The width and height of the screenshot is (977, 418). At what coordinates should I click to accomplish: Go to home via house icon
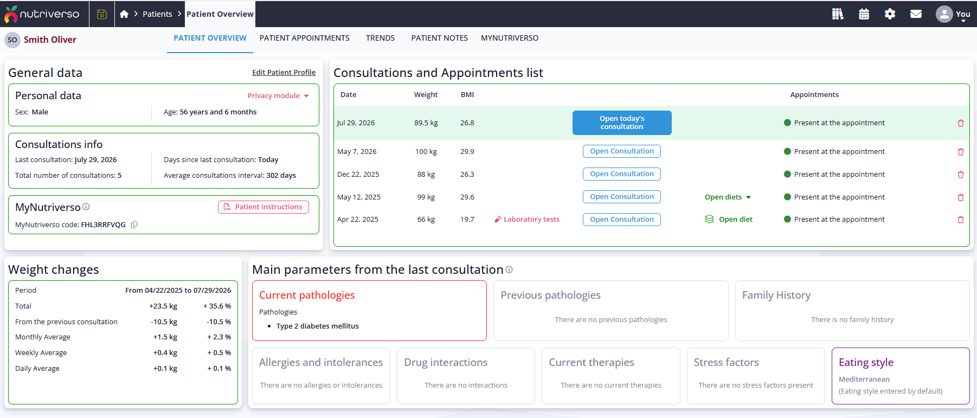[124, 14]
